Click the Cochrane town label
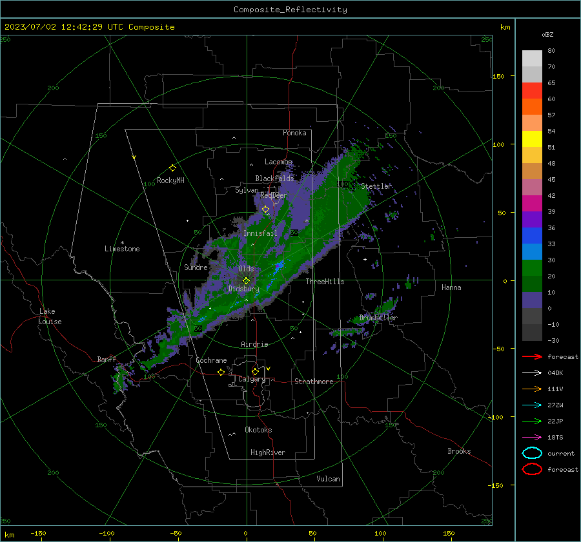 point(211,360)
